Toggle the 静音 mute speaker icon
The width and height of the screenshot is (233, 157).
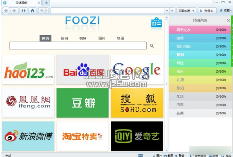[180, 155]
